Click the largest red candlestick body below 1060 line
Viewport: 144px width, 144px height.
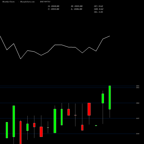tap(89, 109)
